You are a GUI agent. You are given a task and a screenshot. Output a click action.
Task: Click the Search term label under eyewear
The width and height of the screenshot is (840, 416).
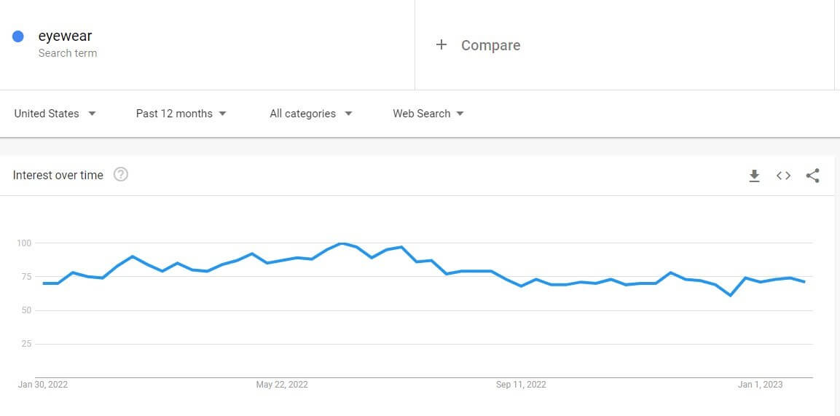click(68, 53)
